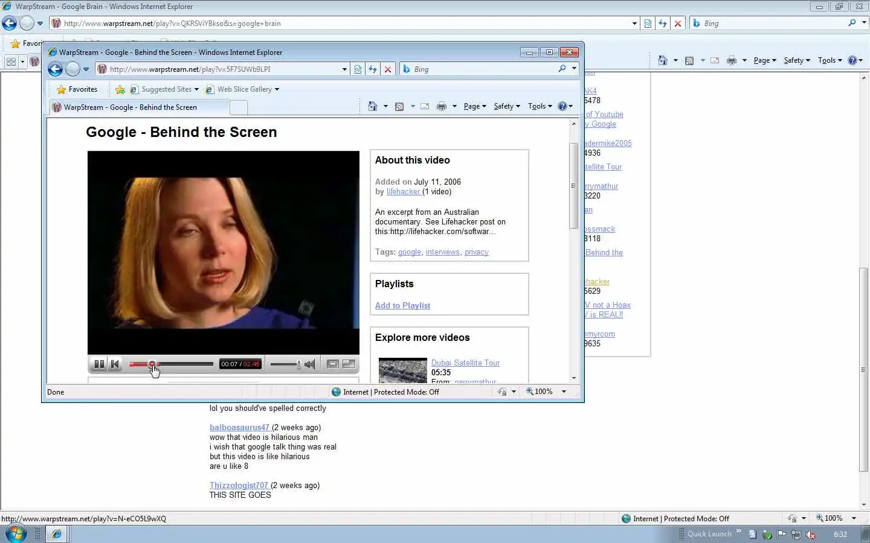
Task: Adjust the player volume slider
Action: coord(285,364)
